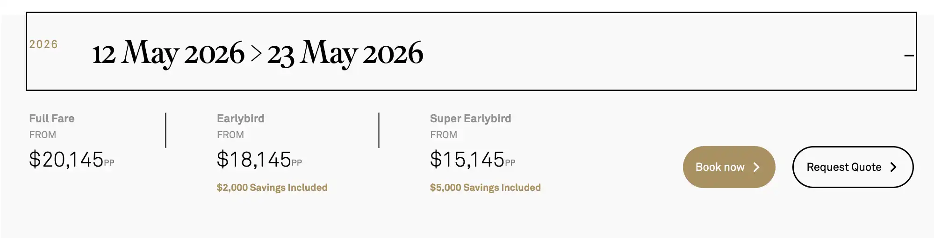Click the arrow between the two dates
The width and height of the screenshot is (934, 238).
256,53
